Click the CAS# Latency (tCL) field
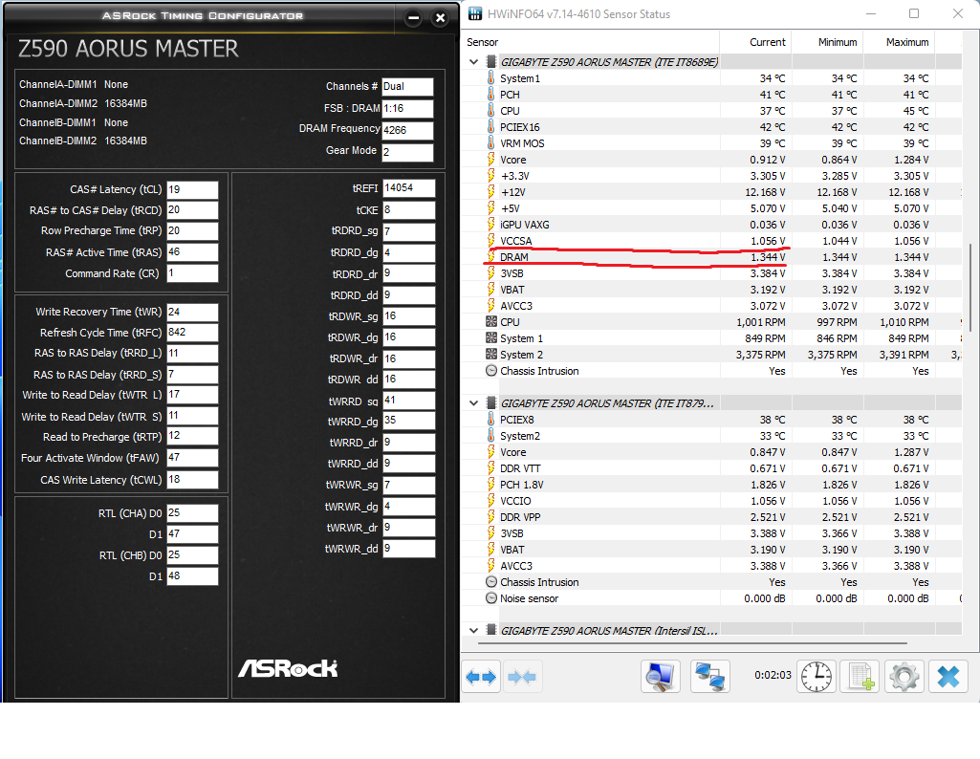The image size is (980, 759). pyautogui.click(x=192, y=189)
